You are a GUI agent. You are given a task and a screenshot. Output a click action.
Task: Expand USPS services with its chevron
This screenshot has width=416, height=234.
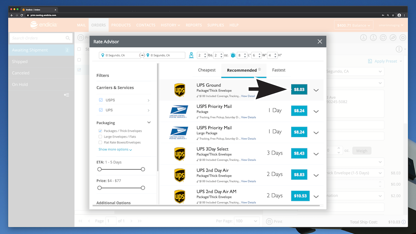(x=149, y=100)
